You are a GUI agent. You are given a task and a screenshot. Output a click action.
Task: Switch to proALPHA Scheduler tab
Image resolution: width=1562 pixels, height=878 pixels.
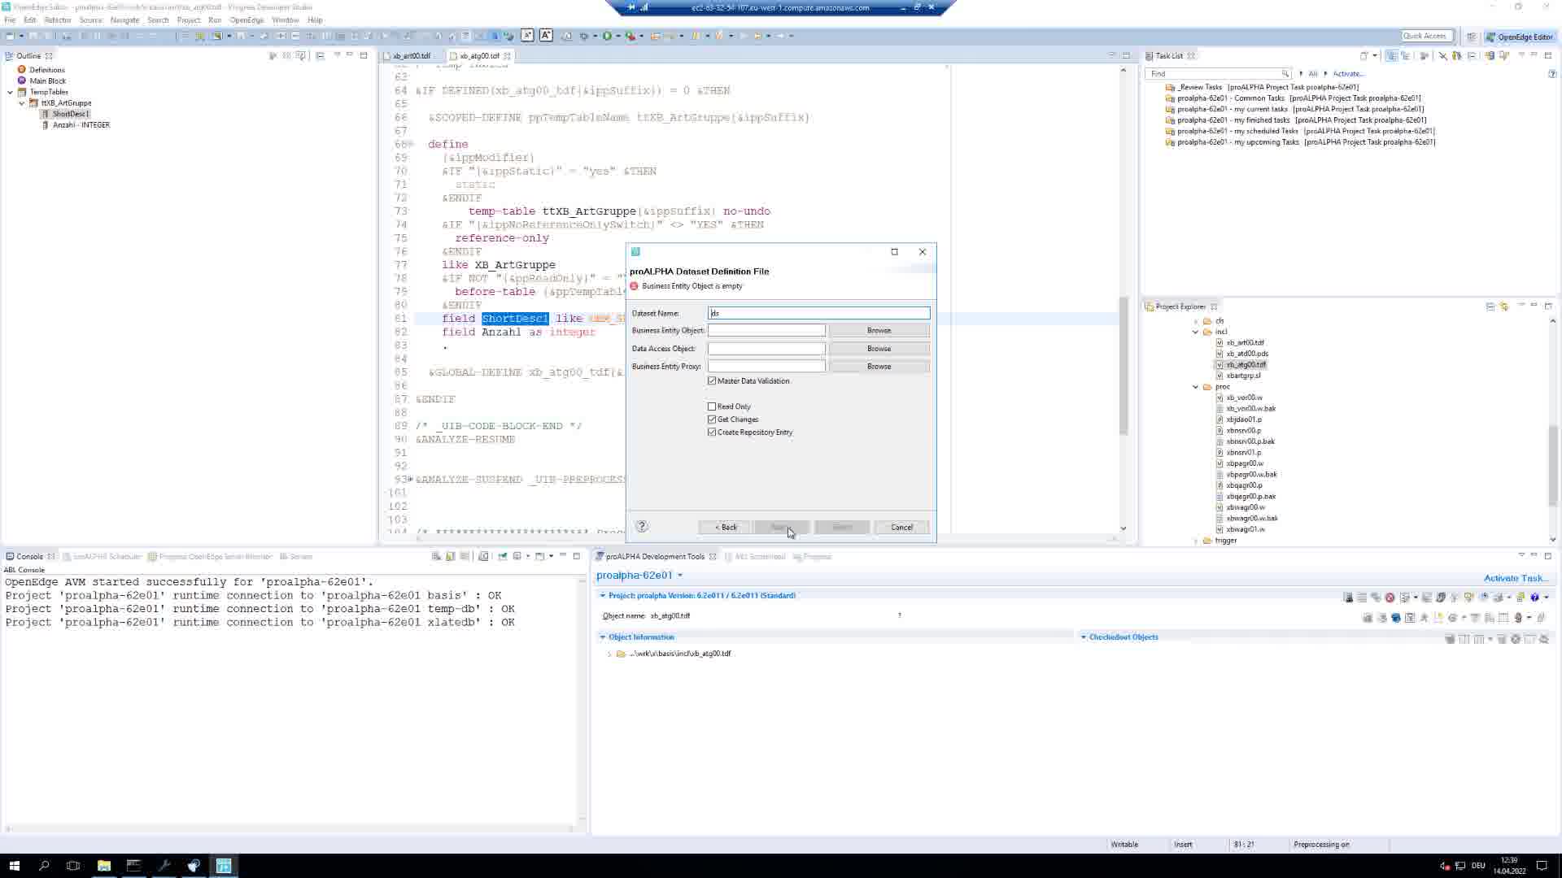click(107, 557)
